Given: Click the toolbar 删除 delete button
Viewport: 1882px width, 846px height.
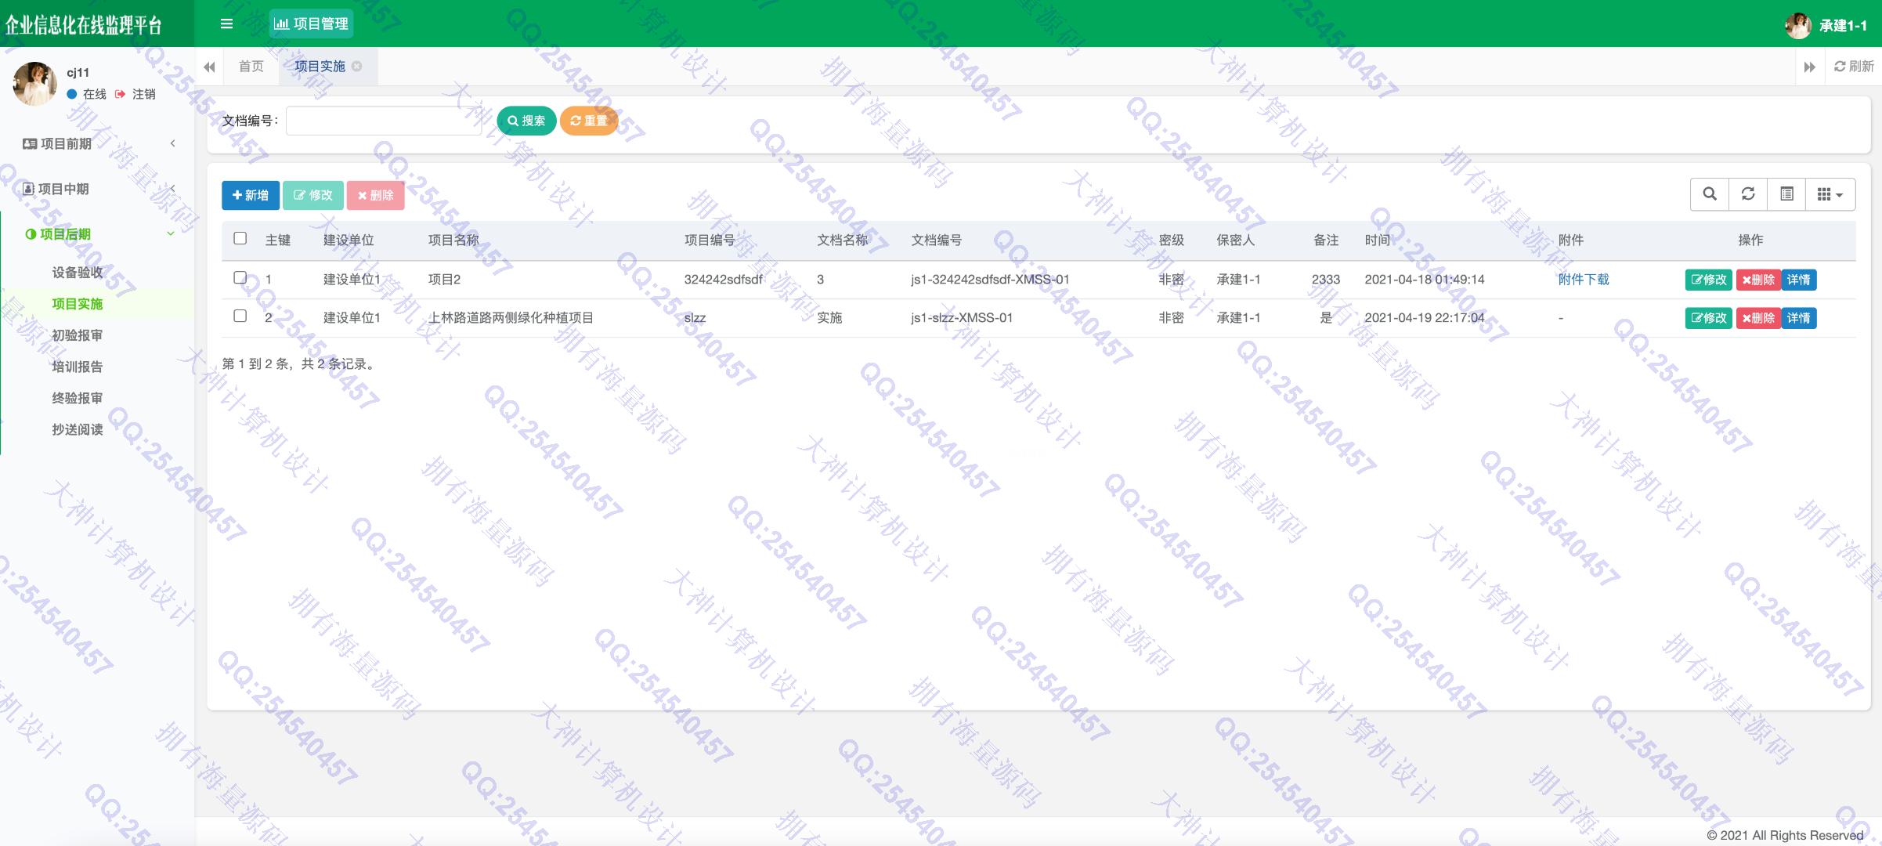Looking at the screenshot, I should coord(376,195).
